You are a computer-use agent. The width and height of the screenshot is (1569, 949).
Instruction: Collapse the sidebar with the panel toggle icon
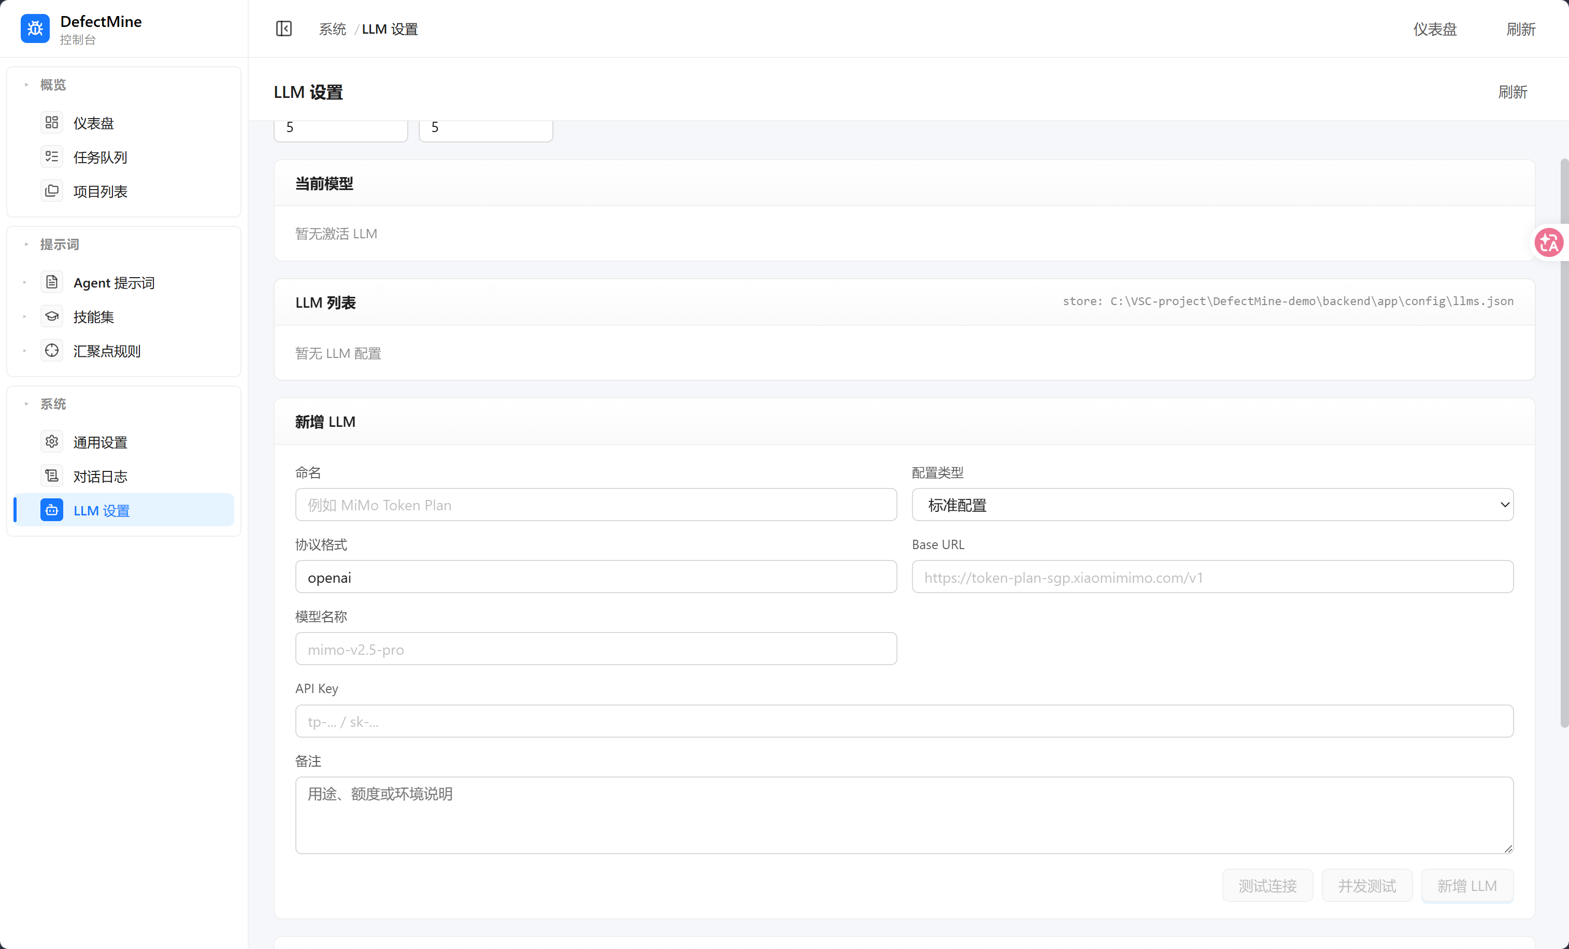point(284,28)
